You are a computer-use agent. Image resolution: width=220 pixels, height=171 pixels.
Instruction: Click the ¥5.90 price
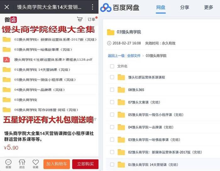pyautogui.click(x=11, y=147)
